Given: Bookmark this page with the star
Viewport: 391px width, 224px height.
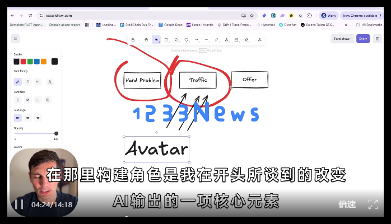Looking at the screenshot, I should point(252,16).
